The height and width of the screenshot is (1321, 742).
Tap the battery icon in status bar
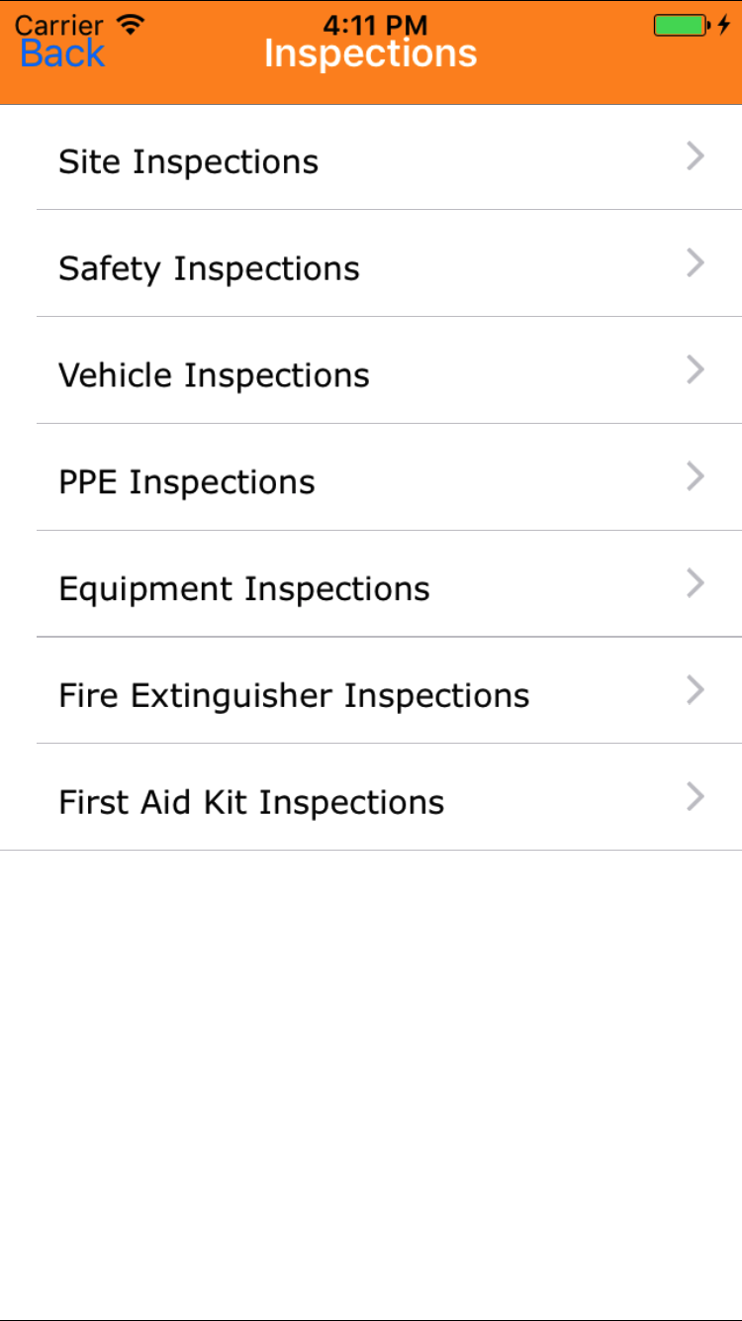pos(681,25)
